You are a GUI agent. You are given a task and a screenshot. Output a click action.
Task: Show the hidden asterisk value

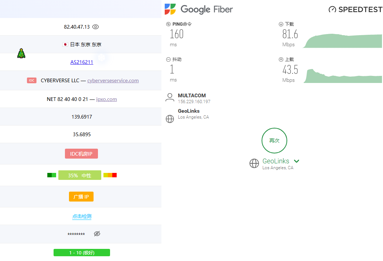tap(97, 234)
